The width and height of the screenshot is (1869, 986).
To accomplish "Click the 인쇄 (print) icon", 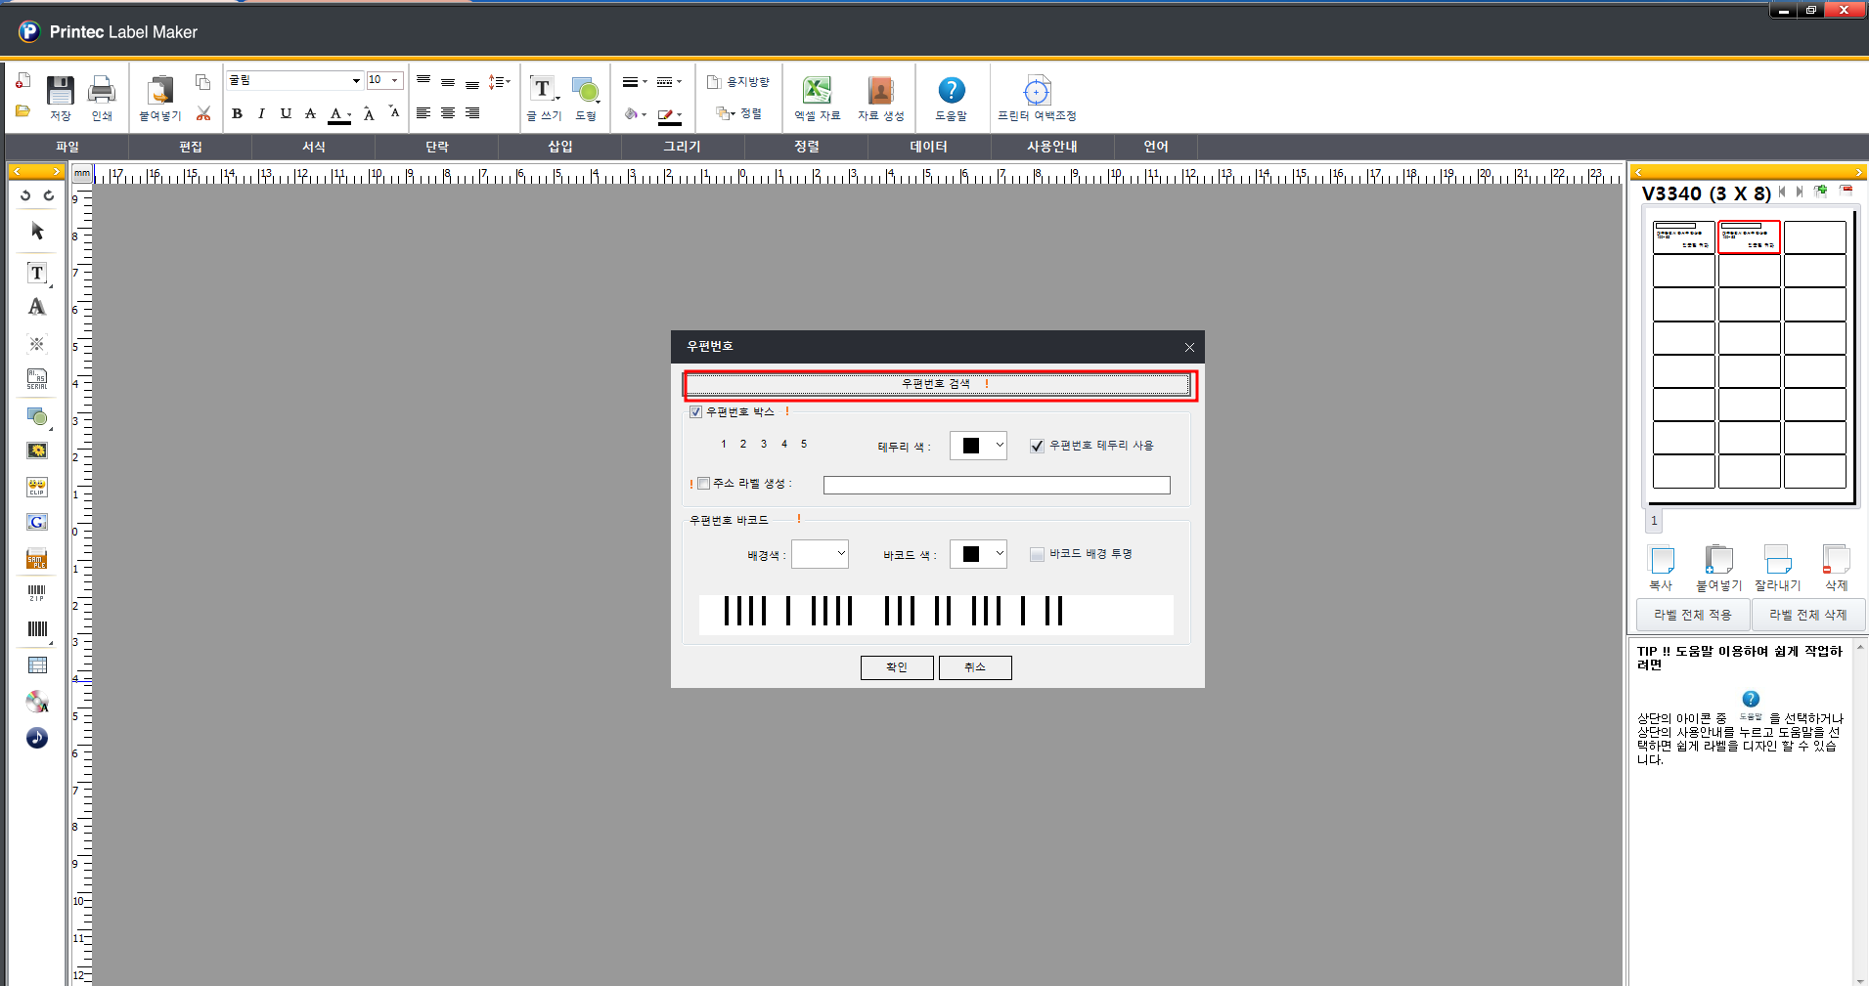I will point(102,91).
